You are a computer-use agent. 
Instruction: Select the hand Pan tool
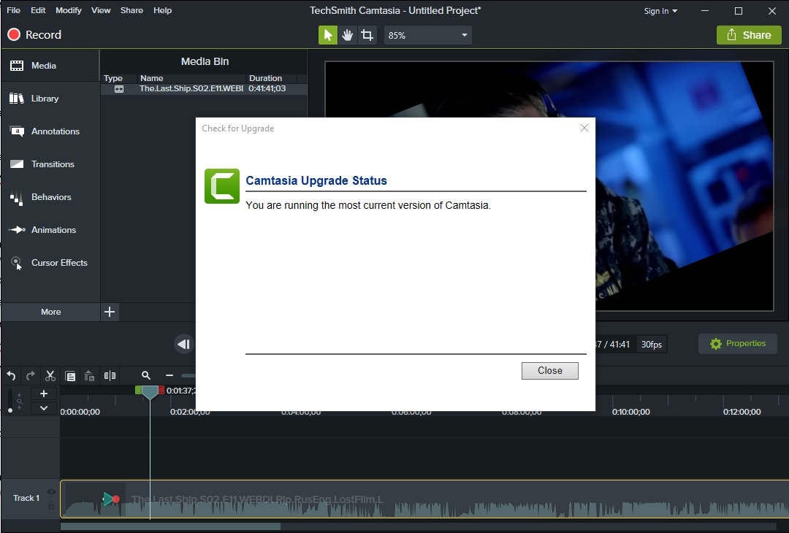(x=347, y=35)
